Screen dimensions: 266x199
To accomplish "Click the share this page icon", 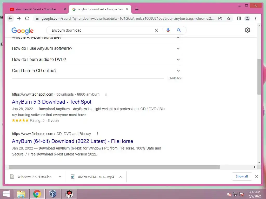I will [x=220, y=18].
